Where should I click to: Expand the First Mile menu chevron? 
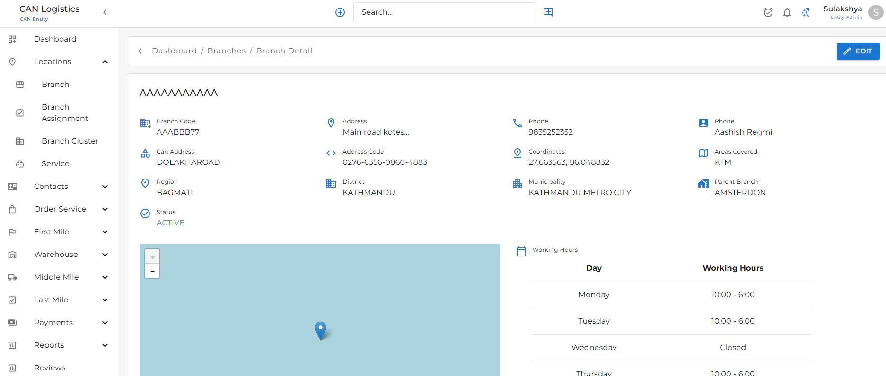pos(105,232)
